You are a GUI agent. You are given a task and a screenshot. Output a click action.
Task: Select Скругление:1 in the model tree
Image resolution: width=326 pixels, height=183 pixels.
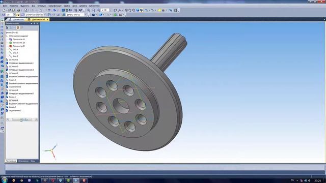coord(15,87)
